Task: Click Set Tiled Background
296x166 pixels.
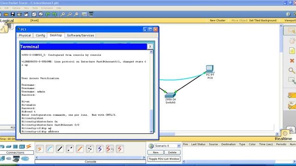Action: 263,20
